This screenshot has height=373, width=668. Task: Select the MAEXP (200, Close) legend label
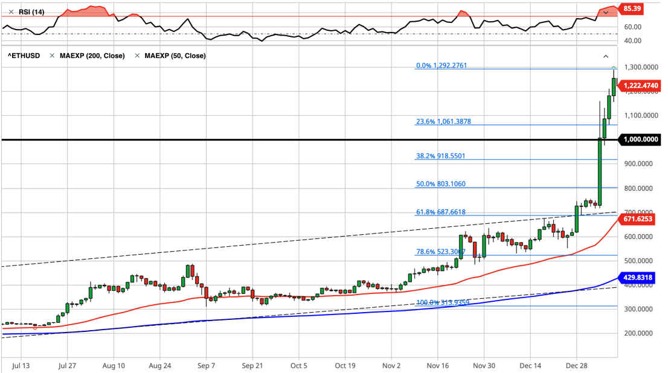click(92, 56)
